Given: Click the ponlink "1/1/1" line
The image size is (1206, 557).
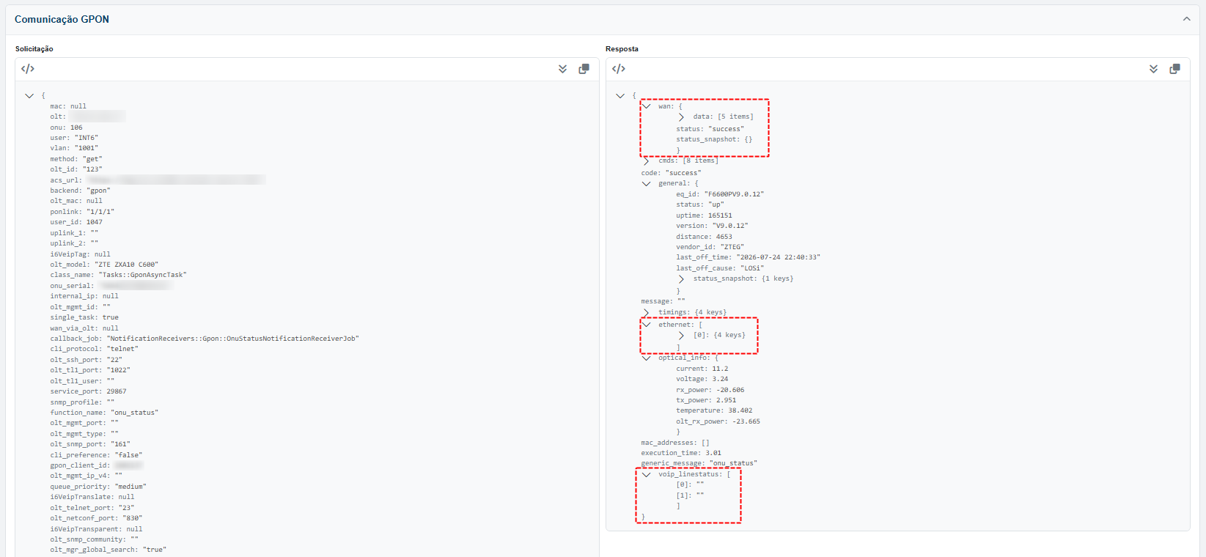Looking at the screenshot, I should [82, 212].
